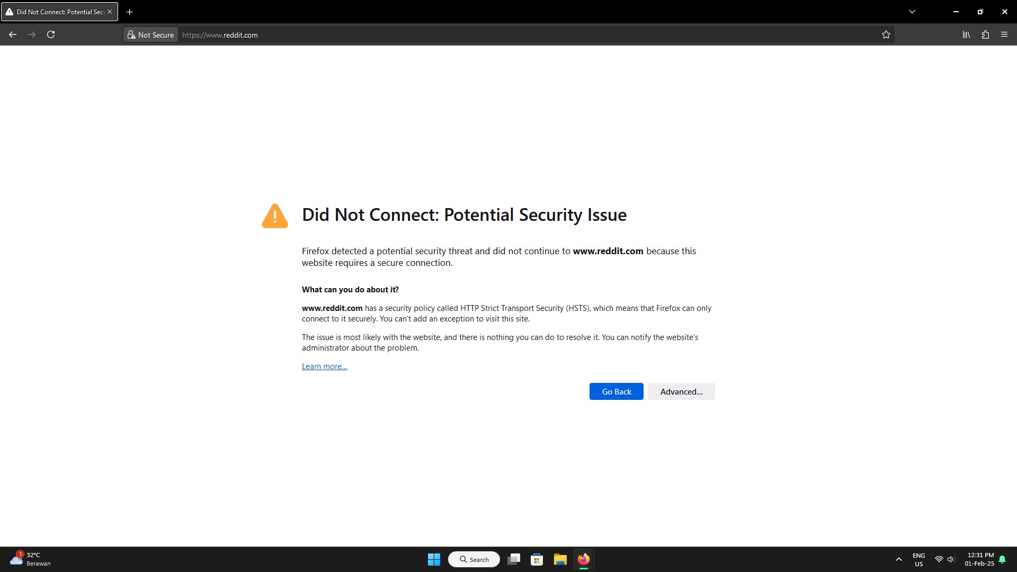
Task: Bookmark this page with the star
Action: pos(886,34)
